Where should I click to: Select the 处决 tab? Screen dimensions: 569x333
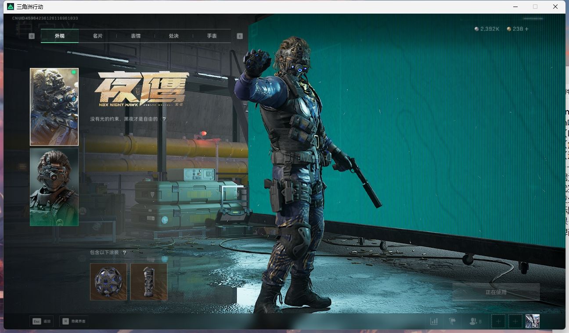pyautogui.click(x=174, y=36)
